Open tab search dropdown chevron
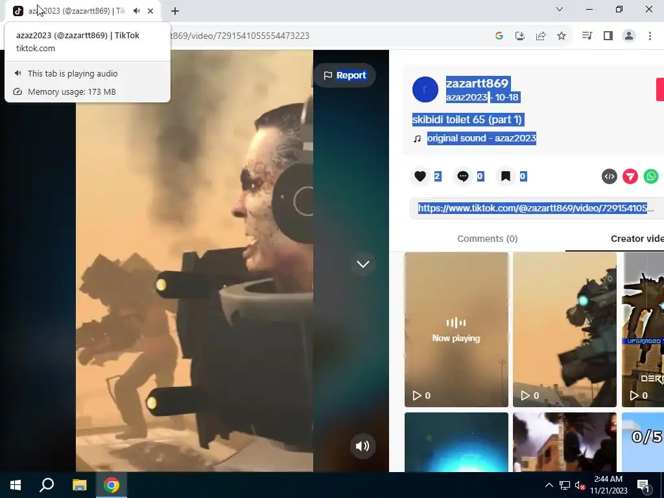The height and width of the screenshot is (498, 664). coord(560,9)
